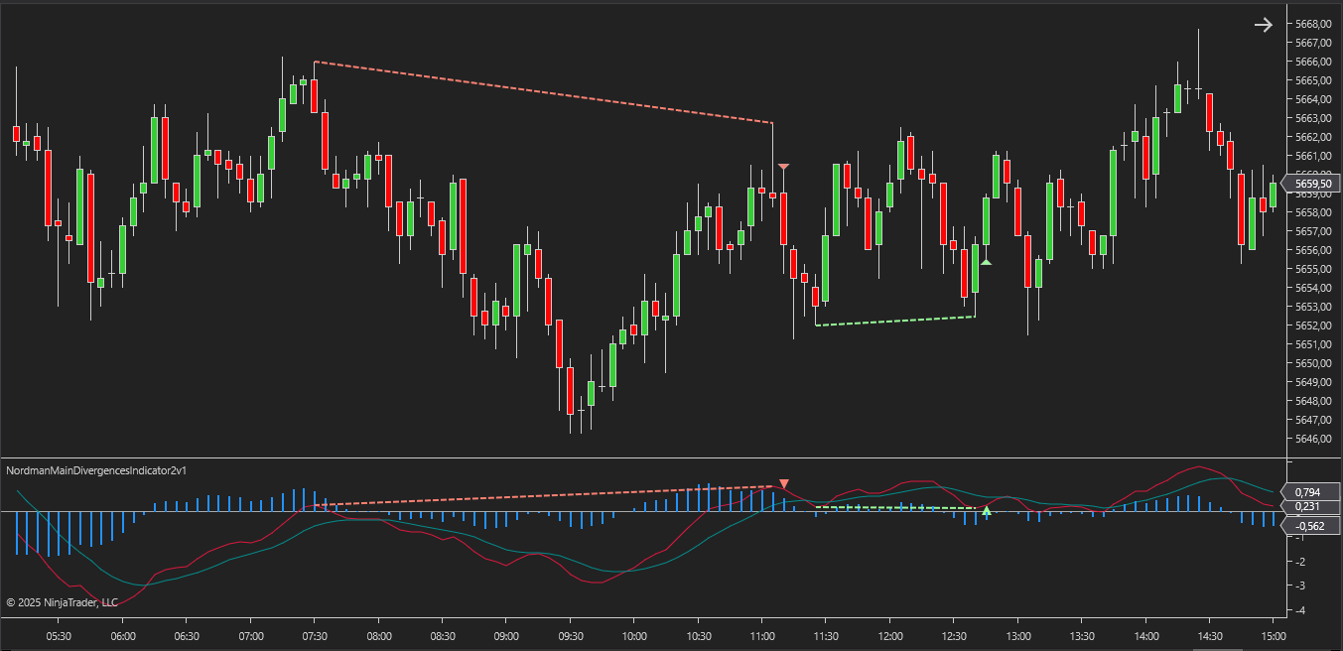Click the red down-triangle marker in indicator panel
The image size is (1343, 651).
point(784,484)
